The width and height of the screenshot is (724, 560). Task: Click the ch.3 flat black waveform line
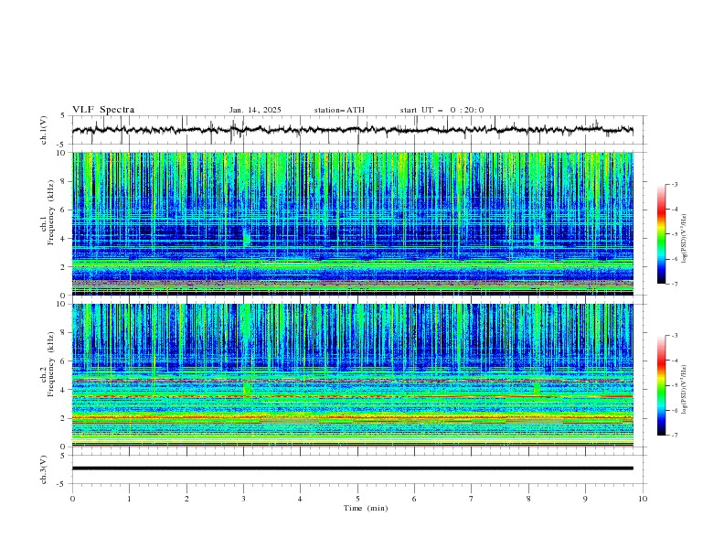352,468
